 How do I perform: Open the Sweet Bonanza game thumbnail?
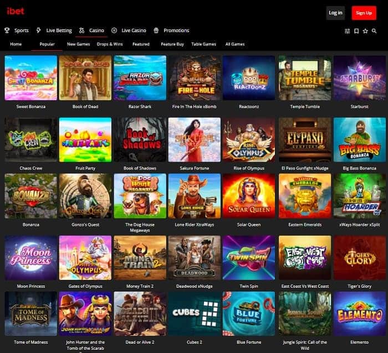[x=31, y=78]
